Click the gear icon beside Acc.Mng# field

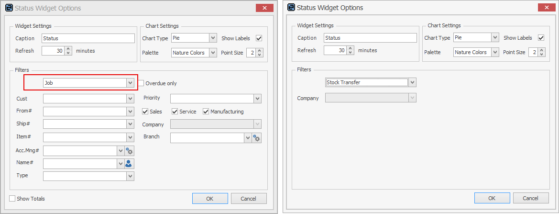pos(130,151)
